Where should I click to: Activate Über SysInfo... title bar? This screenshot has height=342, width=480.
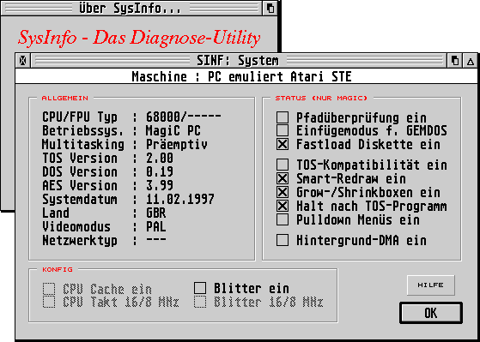tap(131, 8)
